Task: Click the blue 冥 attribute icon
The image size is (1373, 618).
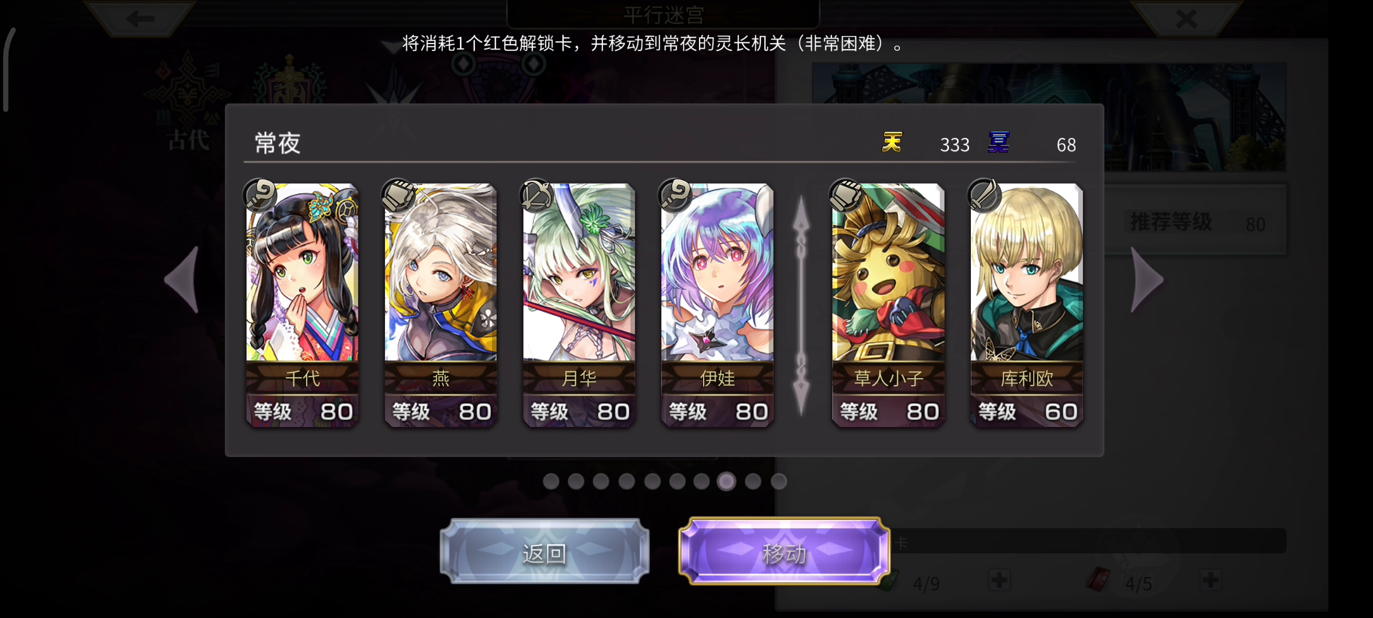Action: click(x=999, y=142)
